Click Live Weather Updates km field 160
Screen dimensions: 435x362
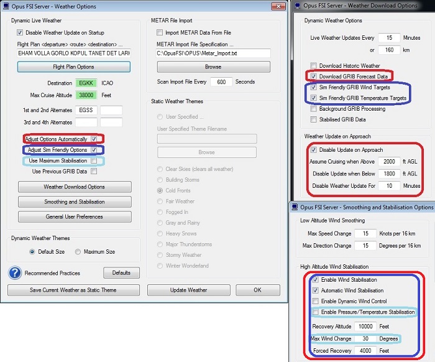(390, 50)
